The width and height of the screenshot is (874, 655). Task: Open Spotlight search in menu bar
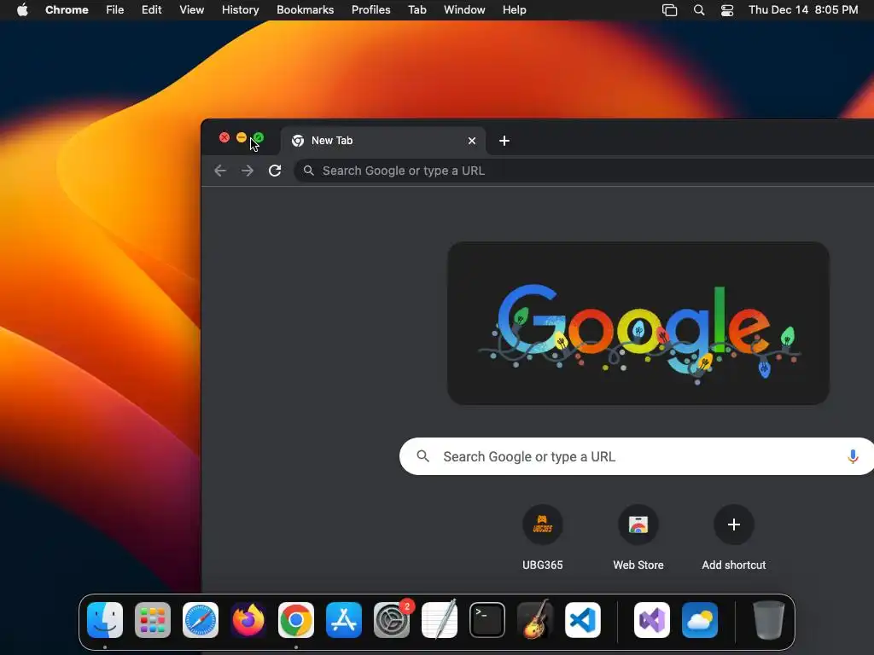point(699,10)
